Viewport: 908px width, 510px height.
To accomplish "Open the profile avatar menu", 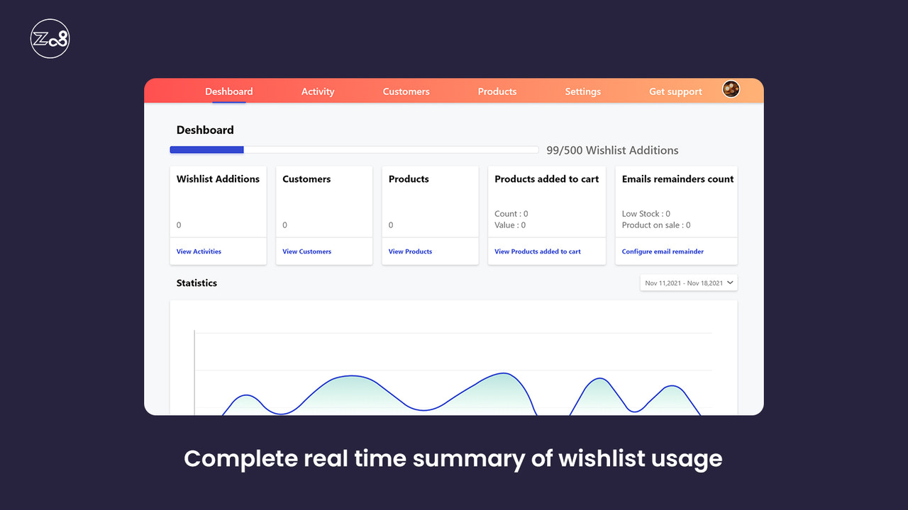I will pos(731,89).
